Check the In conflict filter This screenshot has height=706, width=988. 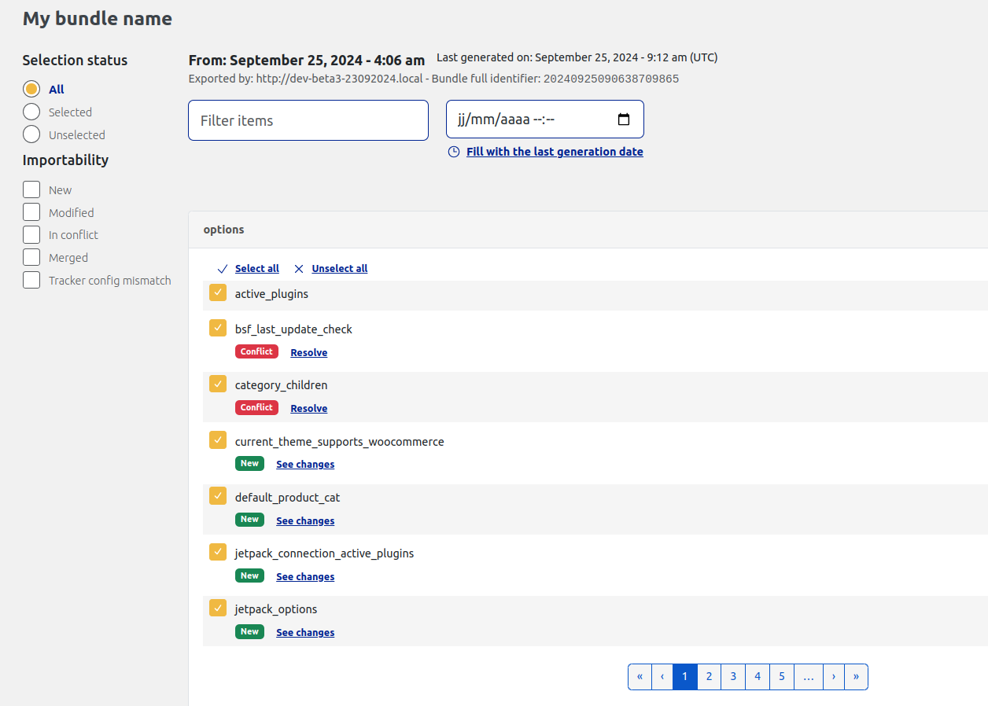click(31, 234)
